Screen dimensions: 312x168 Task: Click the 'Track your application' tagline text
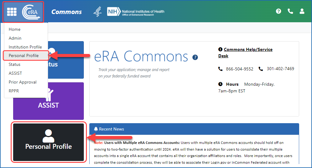coord(134,73)
